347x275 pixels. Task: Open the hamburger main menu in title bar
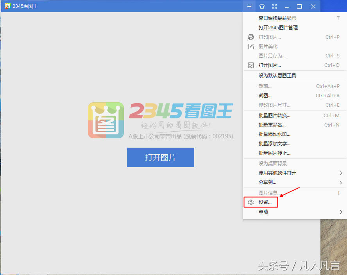click(x=249, y=6)
